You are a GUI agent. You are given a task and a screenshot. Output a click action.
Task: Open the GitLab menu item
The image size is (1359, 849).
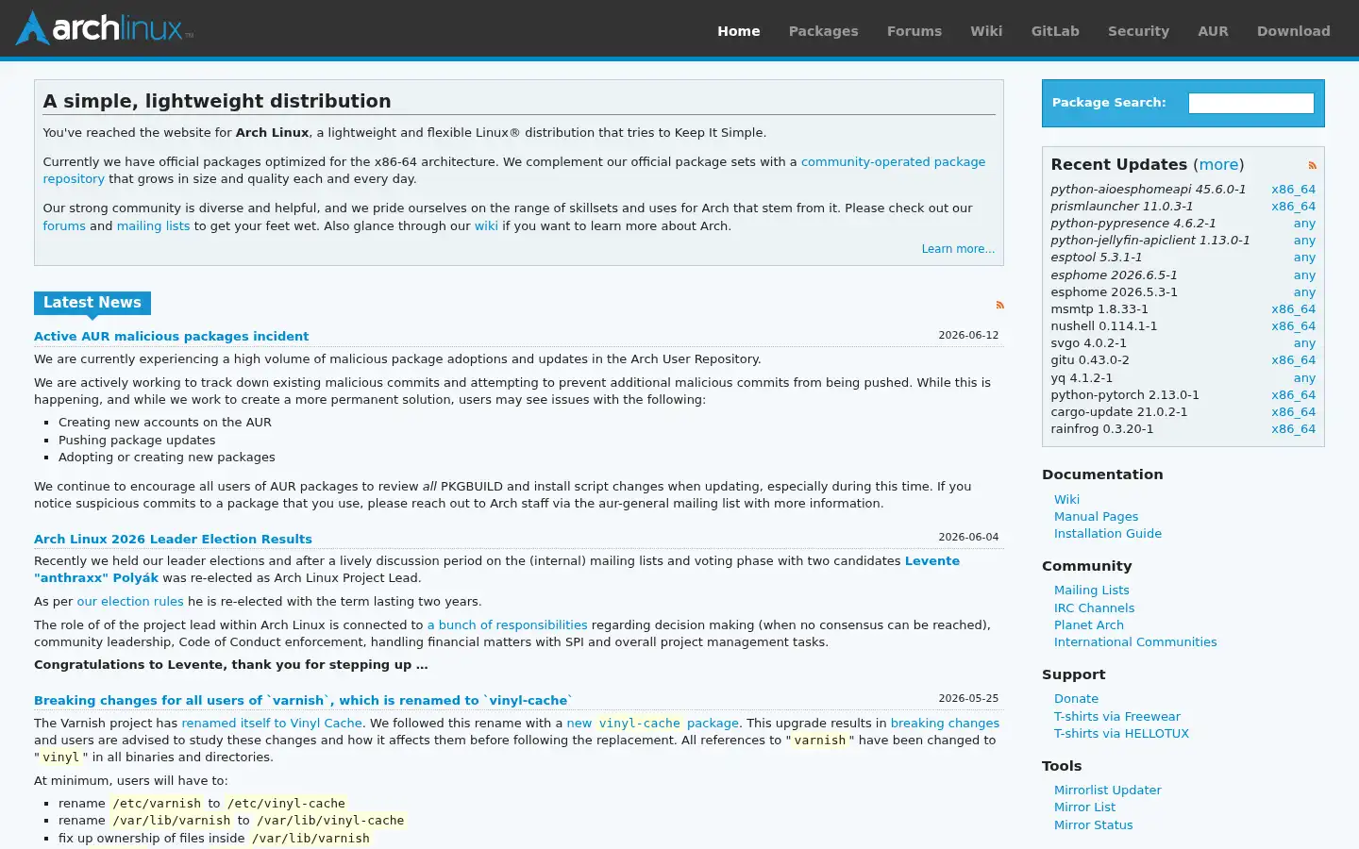point(1055,31)
